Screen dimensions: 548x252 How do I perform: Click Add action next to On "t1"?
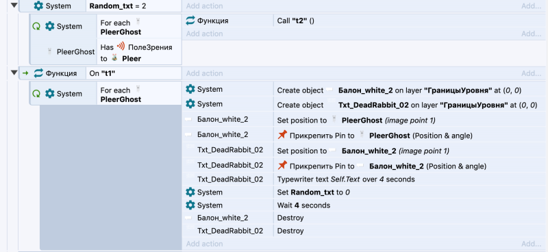204,73
